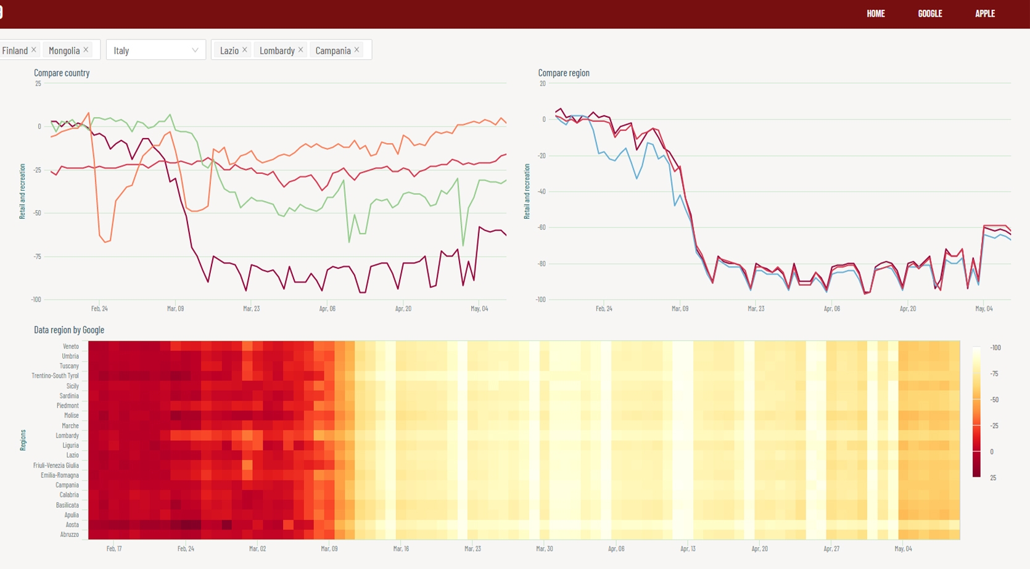Select the Basilicata heatmap row label

pos(68,506)
